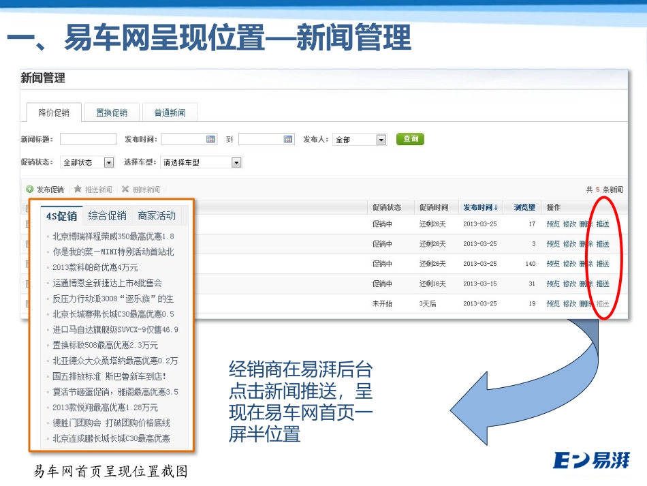Click the 3天后 promotion time cell
This screenshot has width=647, height=486.
point(428,303)
